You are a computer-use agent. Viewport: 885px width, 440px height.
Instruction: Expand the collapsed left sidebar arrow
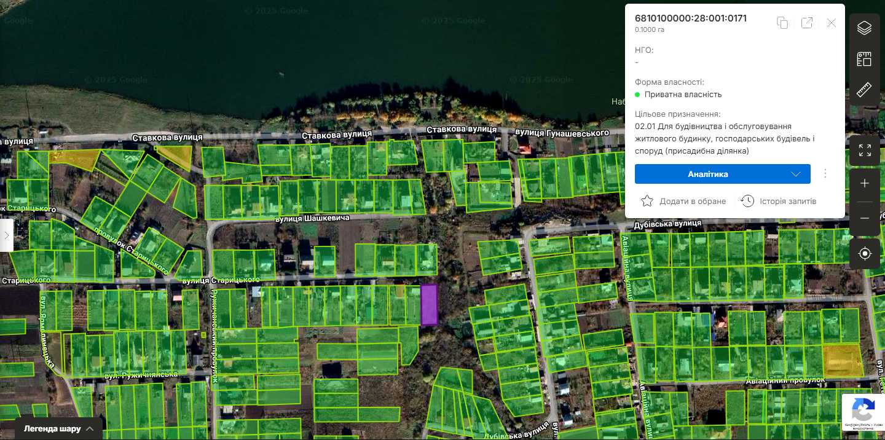coord(6,235)
